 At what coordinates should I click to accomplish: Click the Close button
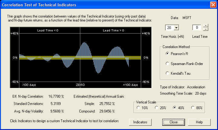(x=173, y=122)
